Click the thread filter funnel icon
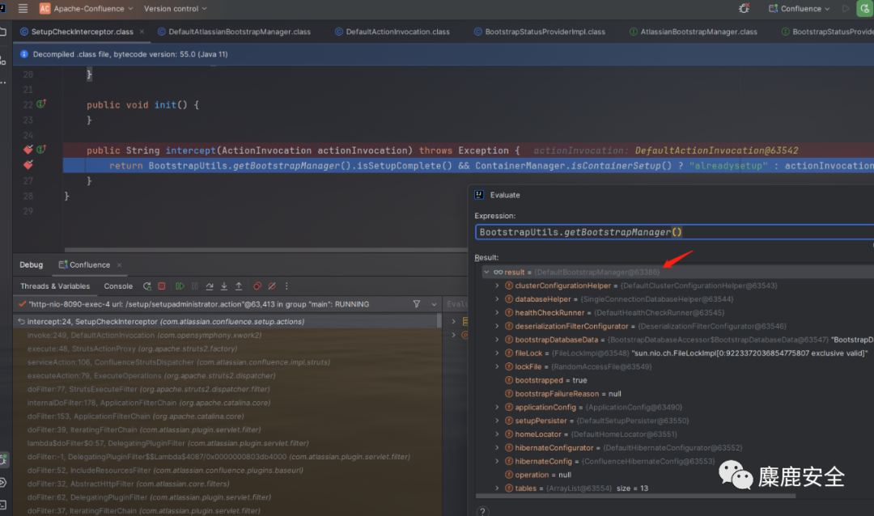Screen dimensions: 874x516 point(417,303)
